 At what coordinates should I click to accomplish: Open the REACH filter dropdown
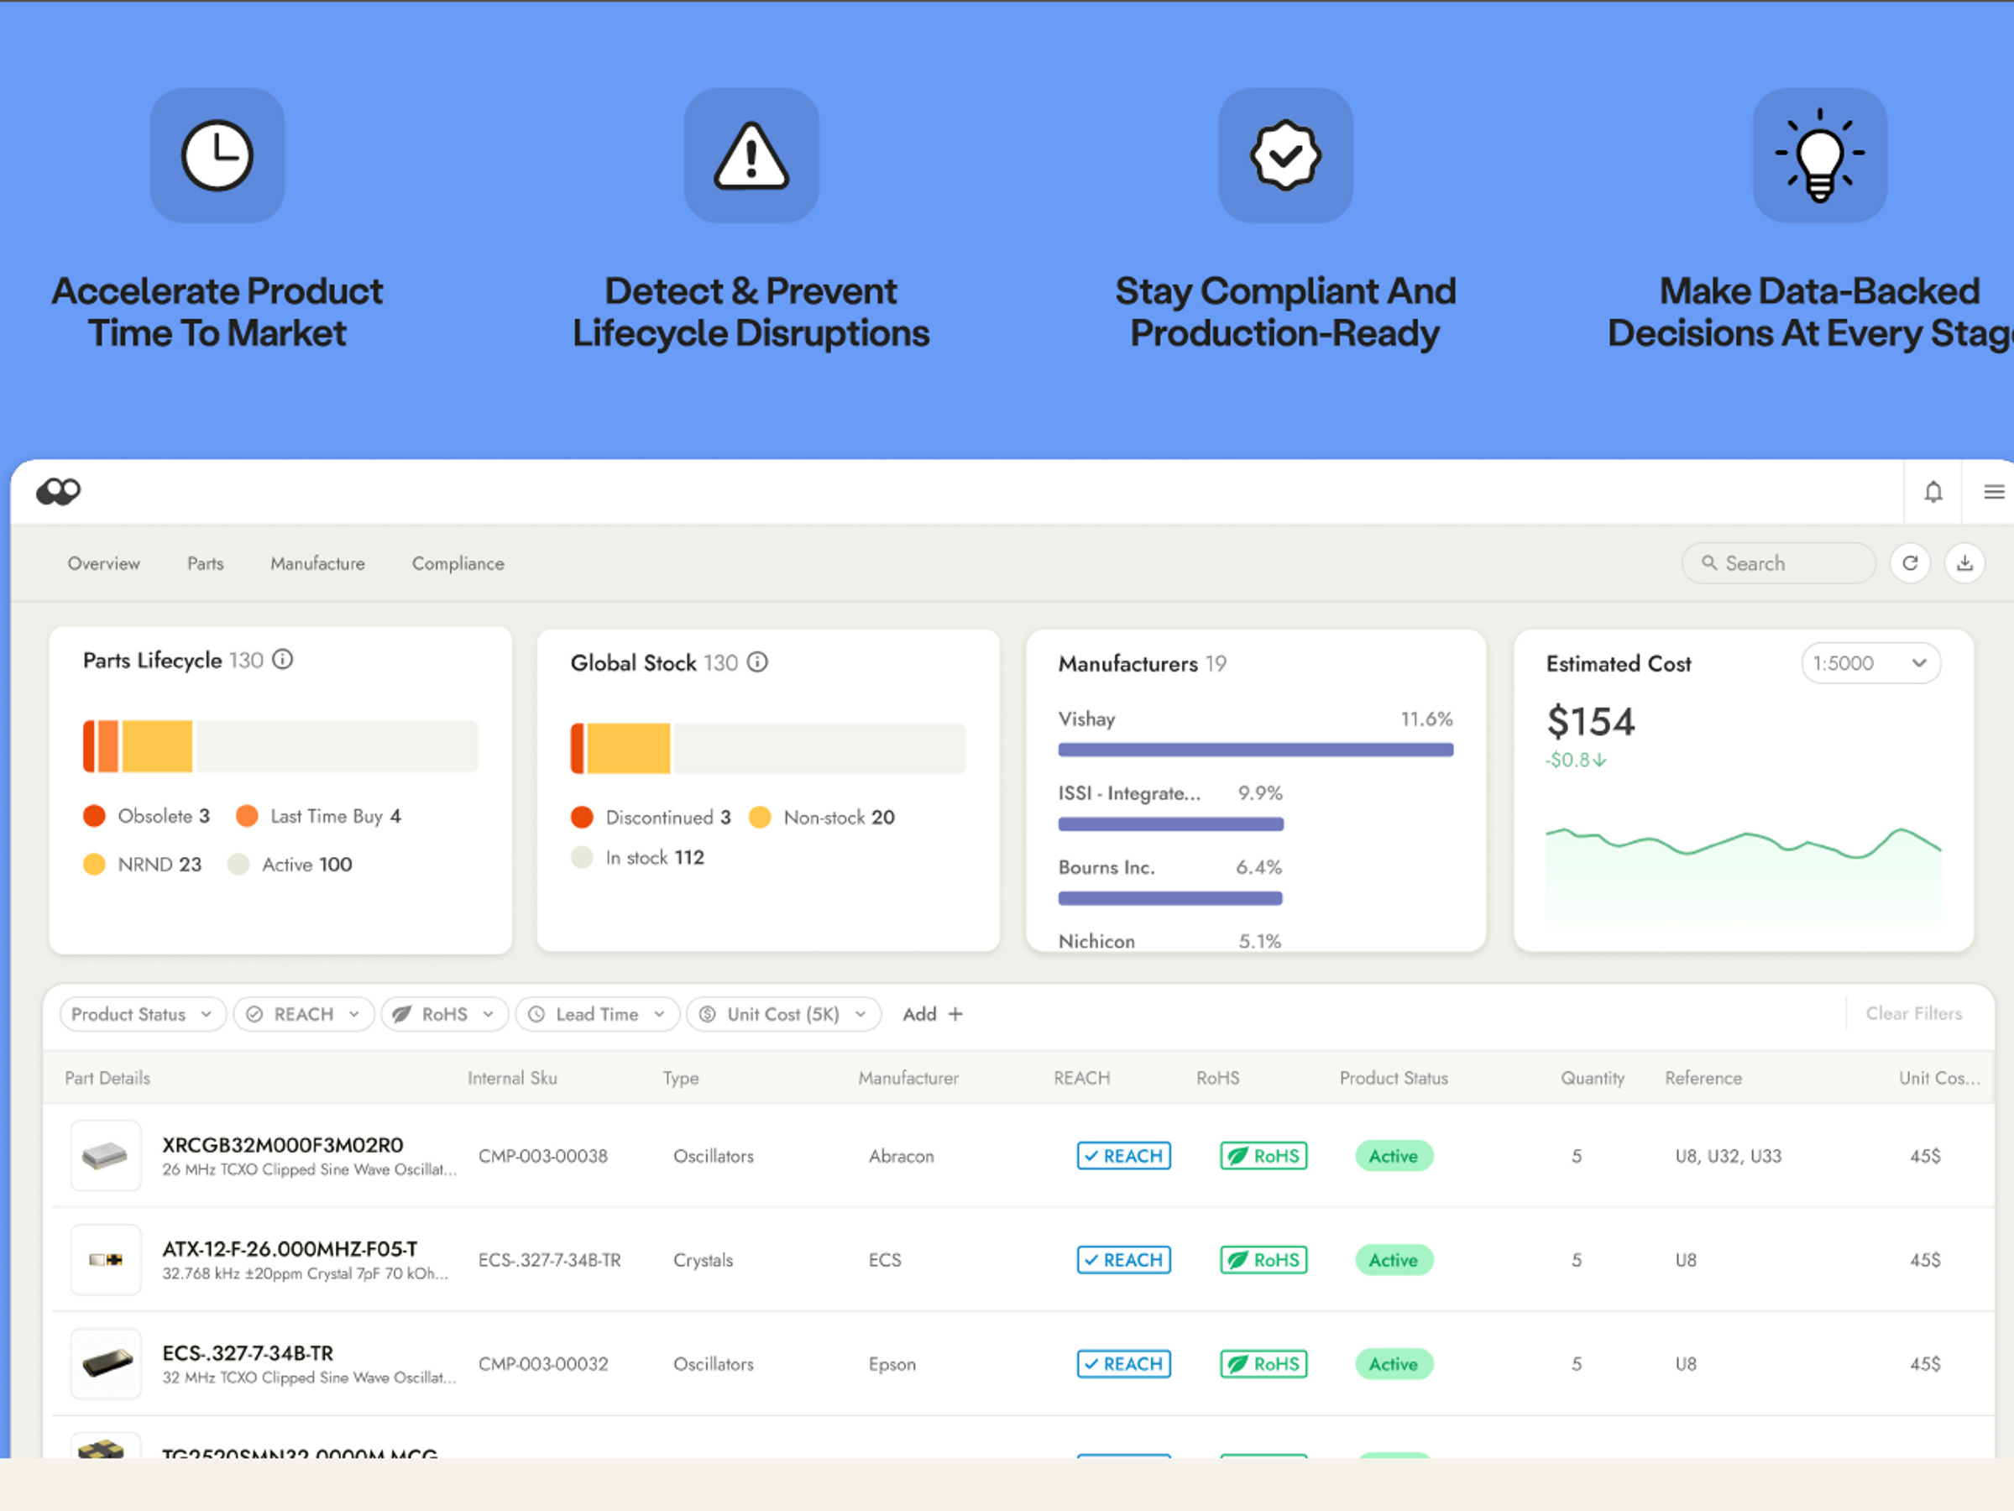click(304, 1014)
